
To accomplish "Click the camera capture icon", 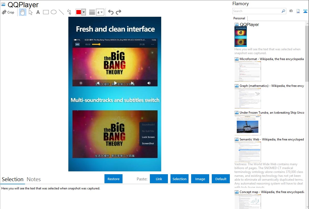I will tap(291, 11).
